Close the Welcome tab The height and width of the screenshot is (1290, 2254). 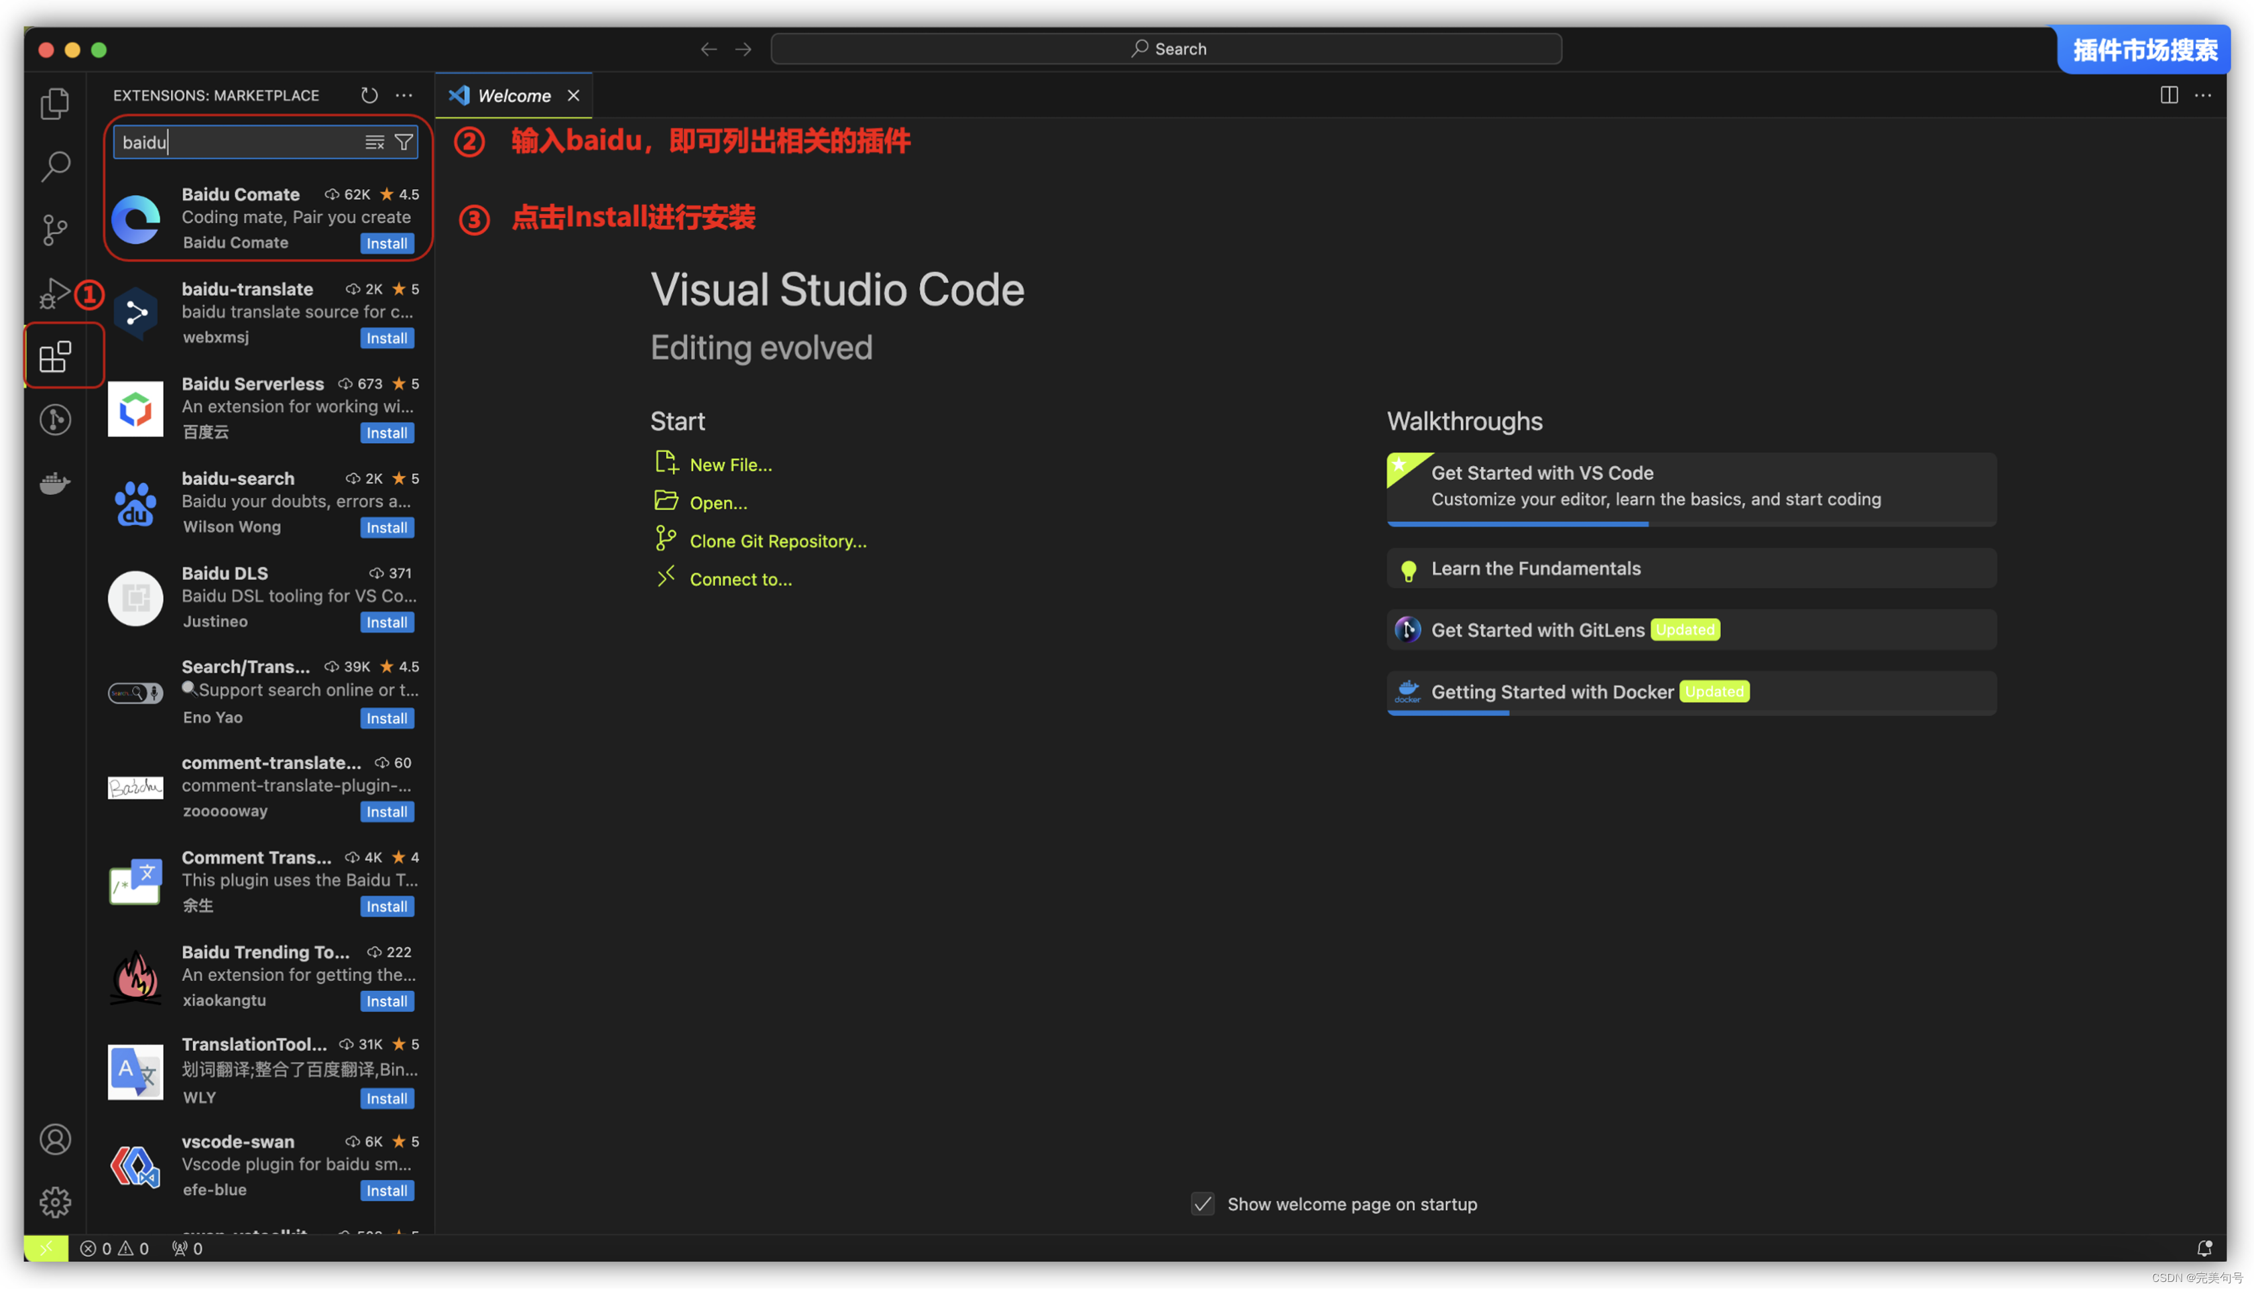coord(574,96)
